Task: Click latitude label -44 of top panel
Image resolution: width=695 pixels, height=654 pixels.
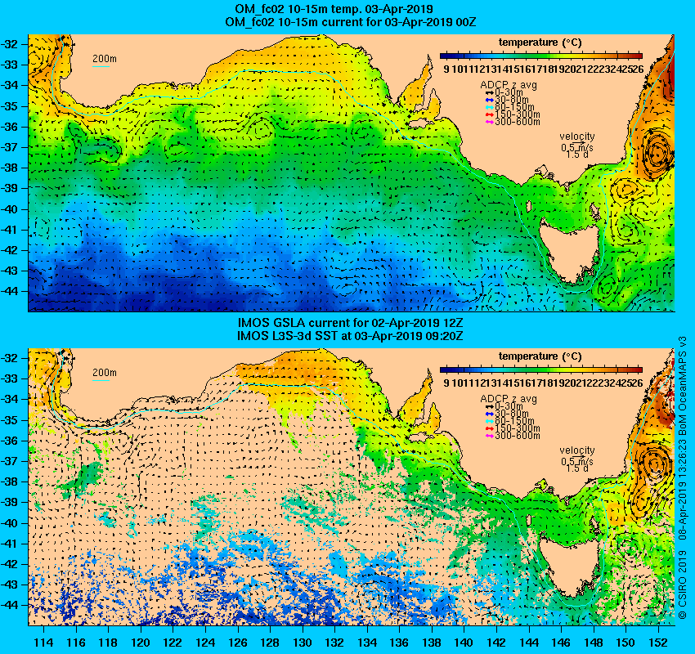Action: 10,291
